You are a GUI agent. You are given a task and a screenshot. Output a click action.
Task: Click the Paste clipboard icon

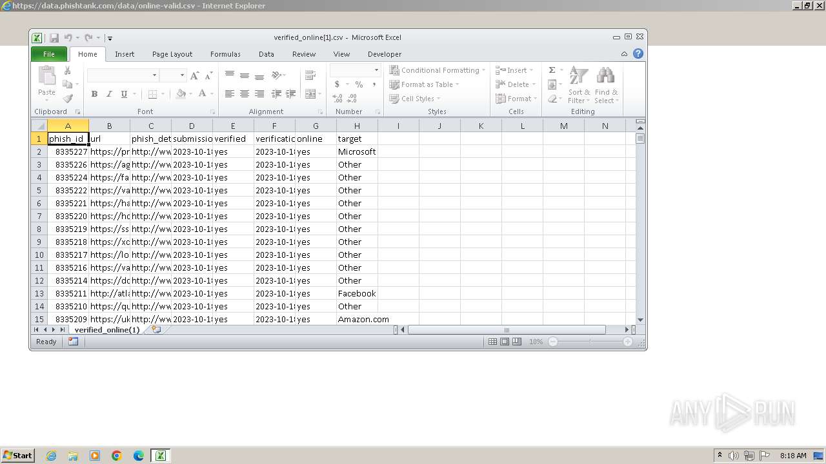click(x=46, y=76)
